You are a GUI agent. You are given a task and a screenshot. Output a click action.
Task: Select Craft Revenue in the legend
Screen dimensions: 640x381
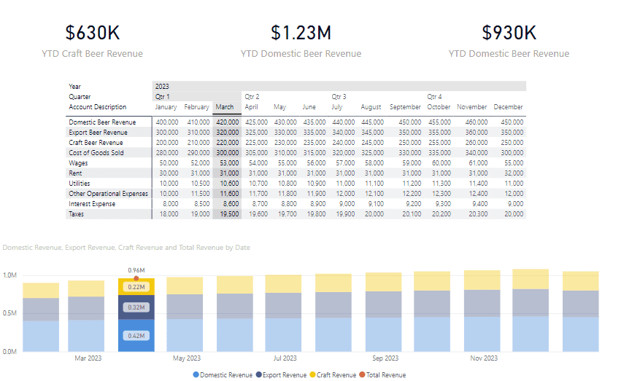click(x=335, y=375)
